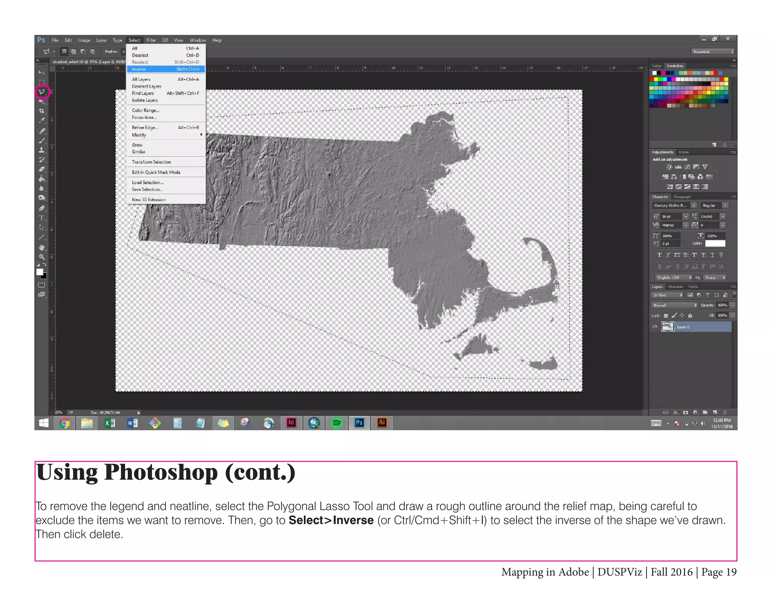772x596 pixels.
Task: Open the layer Kind filter dropdown
Action: [x=668, y=295]
